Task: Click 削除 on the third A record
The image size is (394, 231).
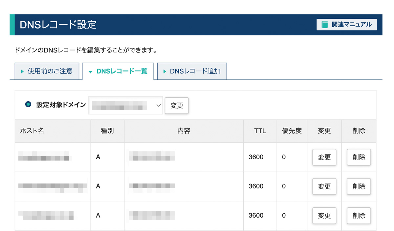Action: click(x=359, y=216)
